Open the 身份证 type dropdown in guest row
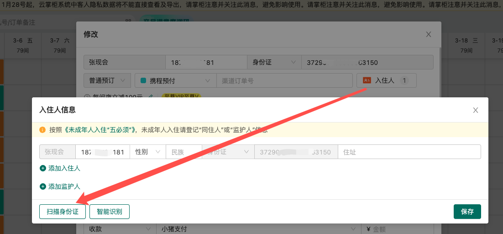The image size is (503, 234). [x=228, y=152]
